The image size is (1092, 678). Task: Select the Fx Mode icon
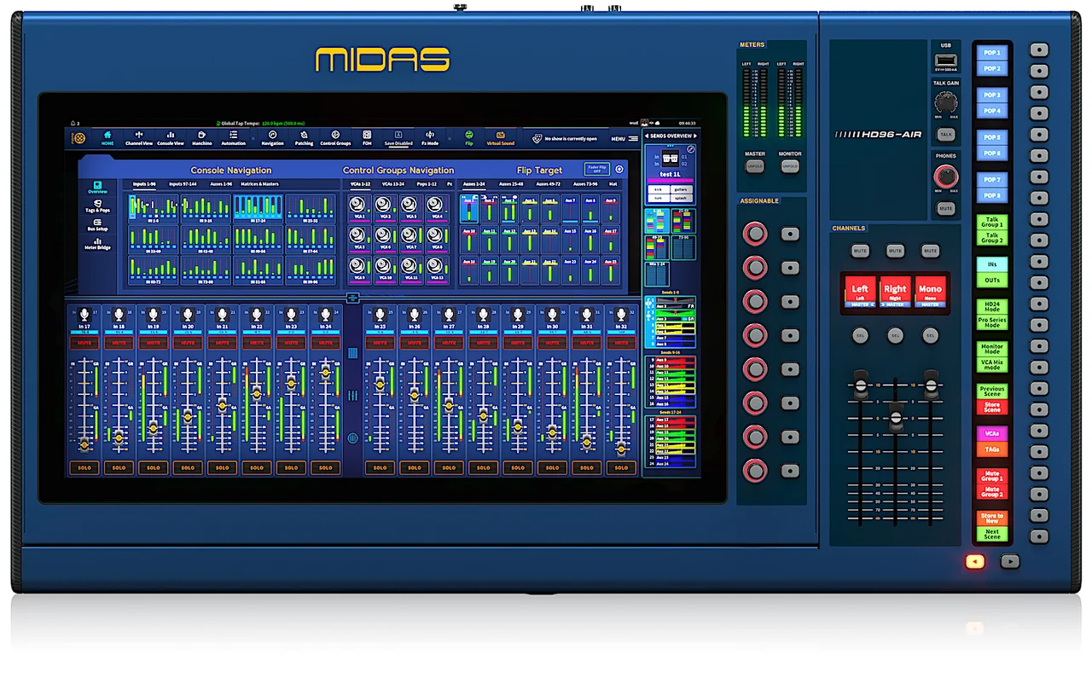[430, 137]
